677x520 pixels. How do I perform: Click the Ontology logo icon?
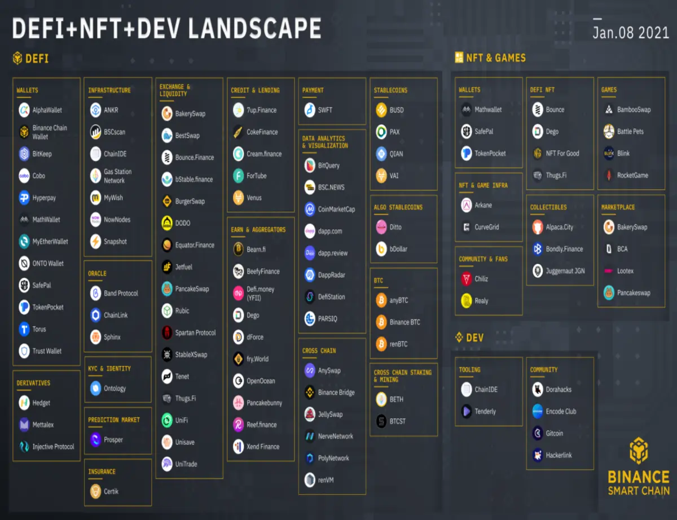(96, 388)
